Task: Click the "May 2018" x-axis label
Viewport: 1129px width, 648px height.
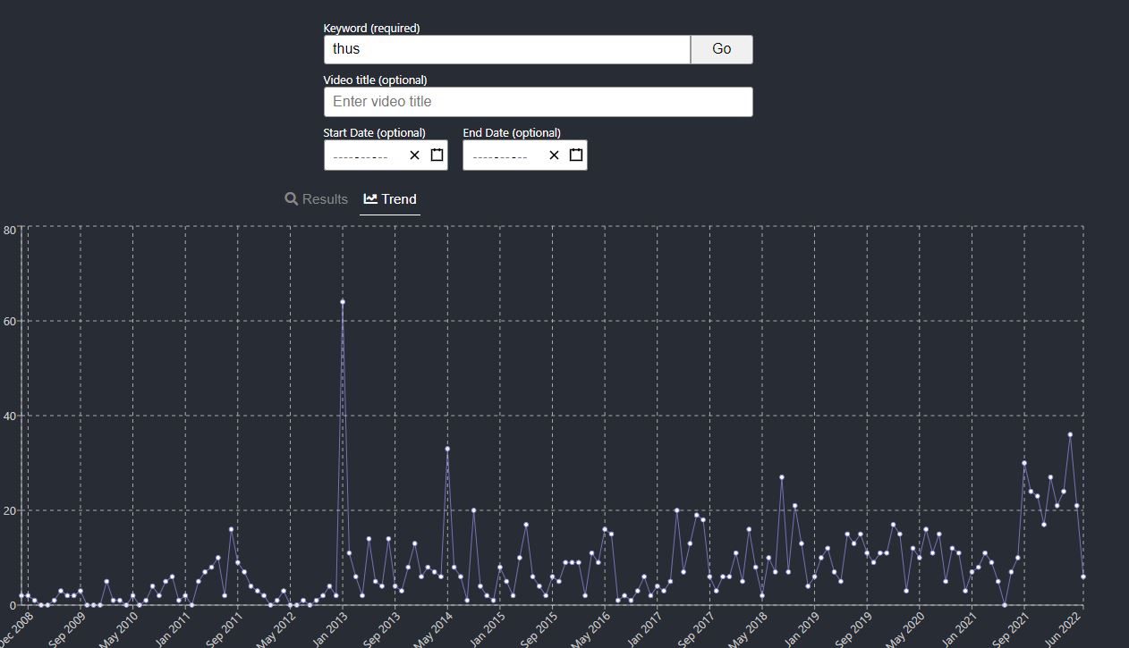Action: pos(749,629)
